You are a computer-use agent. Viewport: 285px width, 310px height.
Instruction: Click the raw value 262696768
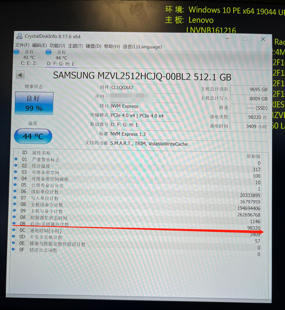click(249, 215)
